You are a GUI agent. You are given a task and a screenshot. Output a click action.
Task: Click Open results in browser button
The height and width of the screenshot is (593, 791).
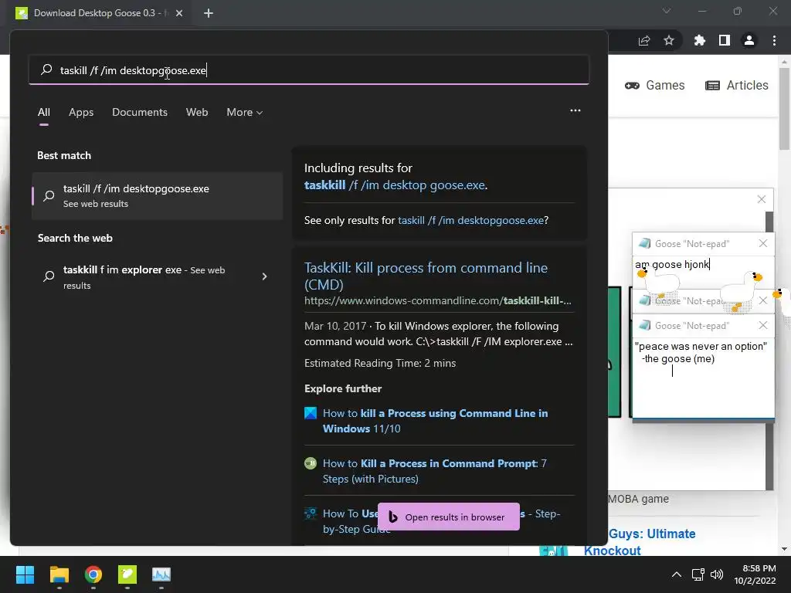[449, 517]
